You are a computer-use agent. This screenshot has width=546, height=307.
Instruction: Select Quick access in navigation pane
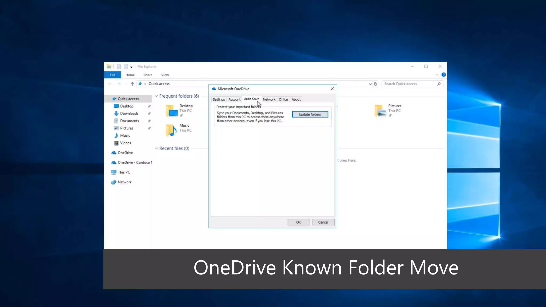click(x=128, y=99)
